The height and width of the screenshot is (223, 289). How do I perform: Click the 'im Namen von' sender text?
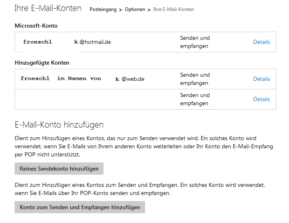[x=79, y=78]
